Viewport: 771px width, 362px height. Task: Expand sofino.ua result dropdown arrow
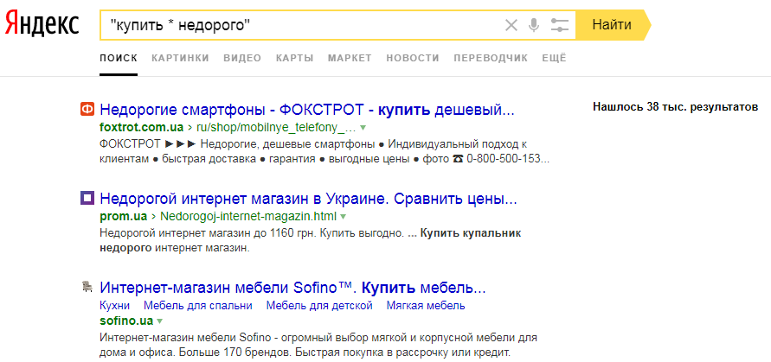click(x=160, y=321)
